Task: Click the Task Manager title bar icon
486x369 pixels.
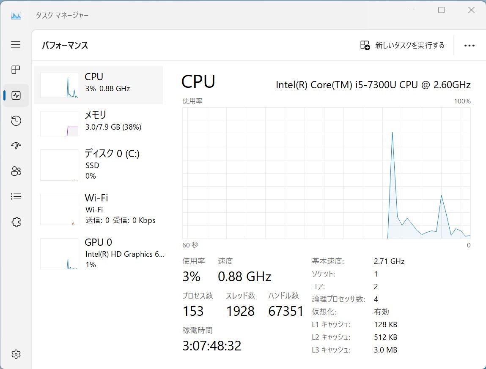Action: 16,16
